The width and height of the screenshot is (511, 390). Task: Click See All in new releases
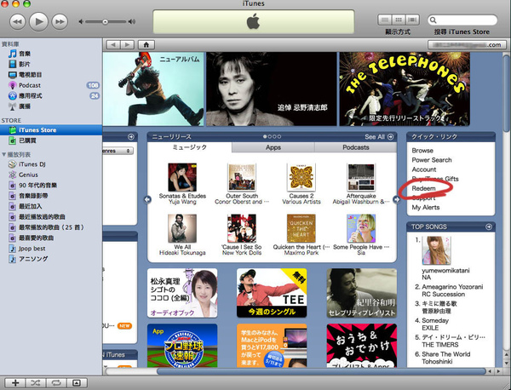coord(379,137)
